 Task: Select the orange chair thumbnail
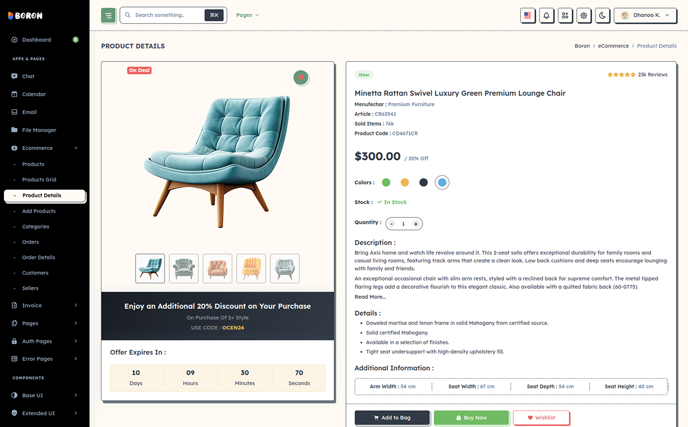[x=217, y=268]
